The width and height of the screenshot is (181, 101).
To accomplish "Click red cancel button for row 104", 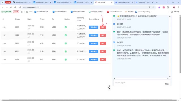I will pyautogui.click(x=103, y=51).
